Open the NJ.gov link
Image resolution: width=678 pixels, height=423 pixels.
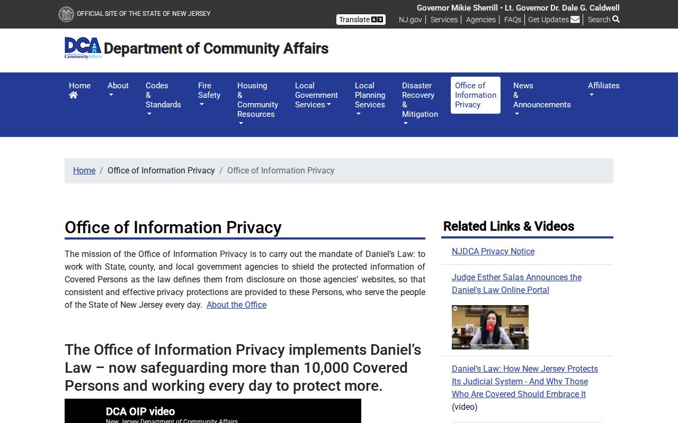pyautogui.click(x=411, y=20)
